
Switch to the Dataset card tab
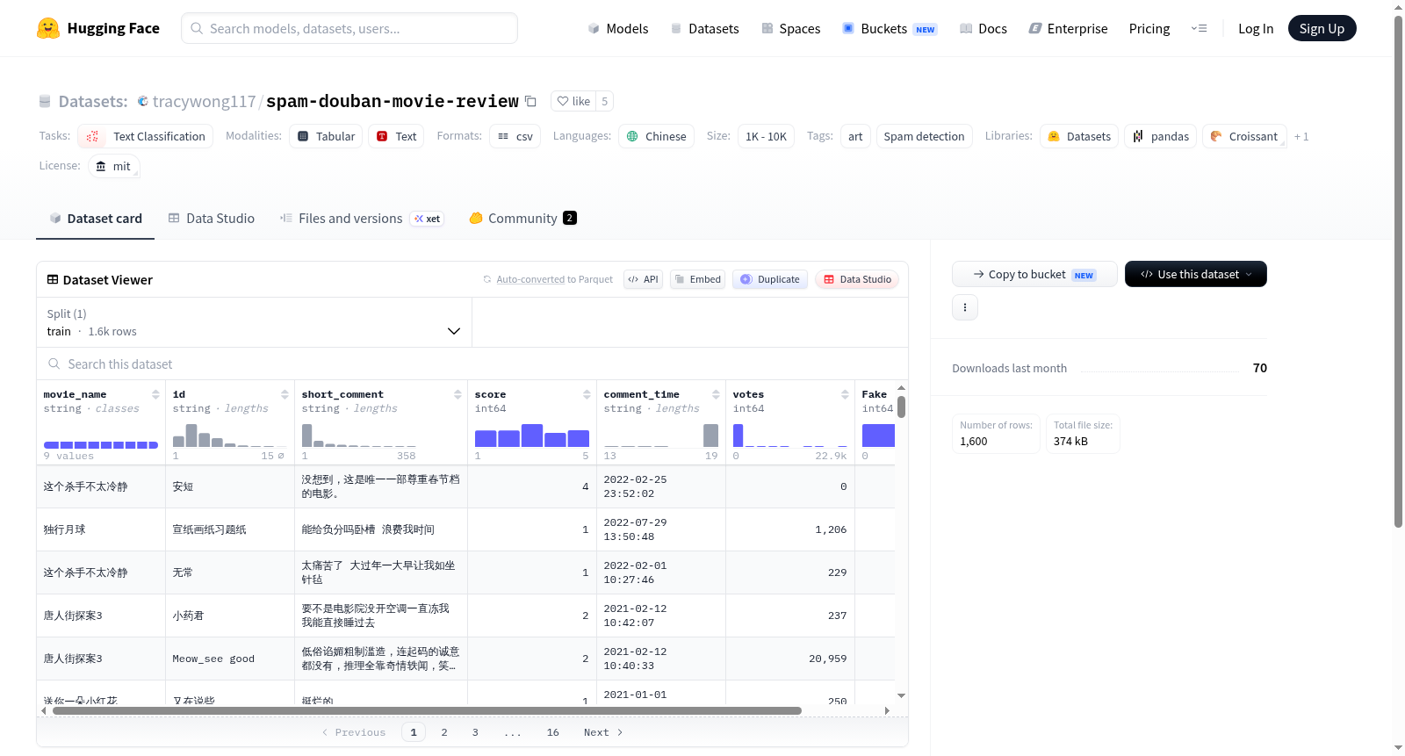coord(95,218)
